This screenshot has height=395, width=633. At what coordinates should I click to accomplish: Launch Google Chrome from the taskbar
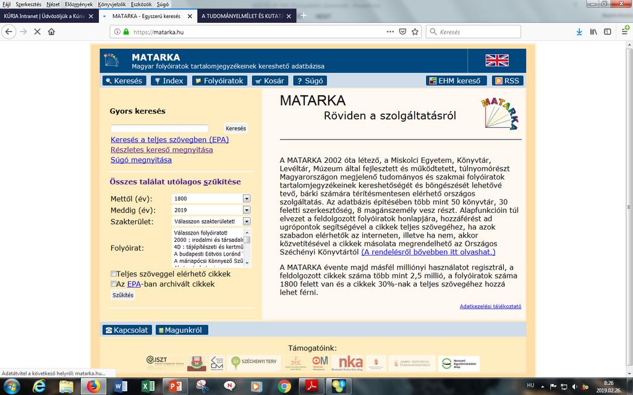coord(284,386)
